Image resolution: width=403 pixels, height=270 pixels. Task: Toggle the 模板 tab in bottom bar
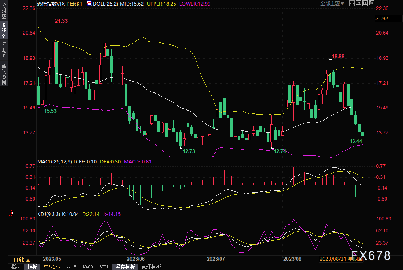tap(32, 267)
